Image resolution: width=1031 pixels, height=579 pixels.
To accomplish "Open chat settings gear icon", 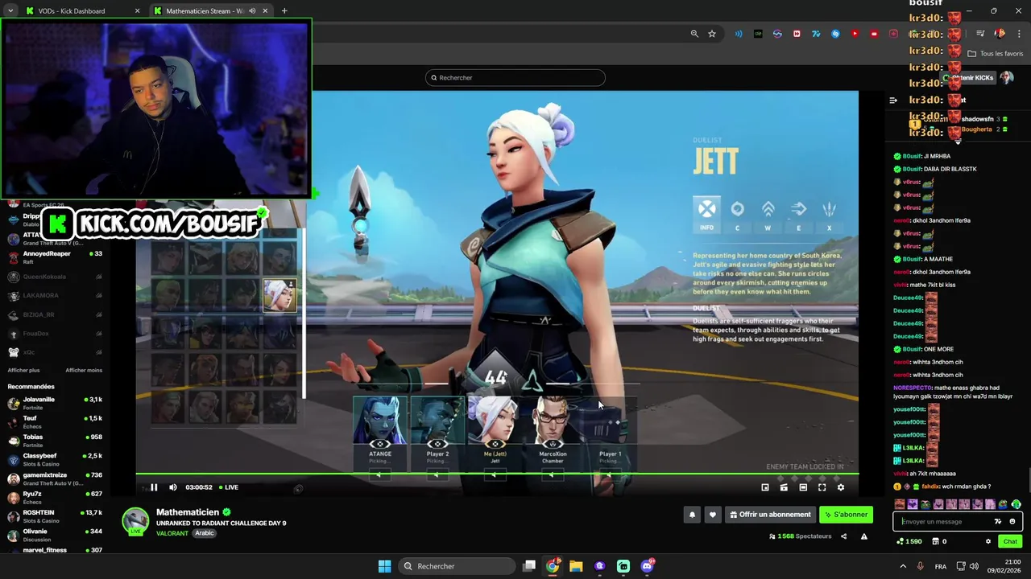I will [988, 541].
